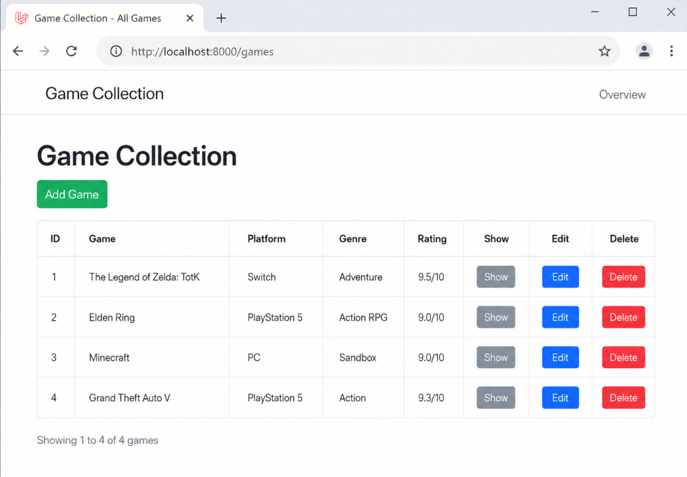
Task: Click the Game Collection navbar brand
Action: [104, 93]
